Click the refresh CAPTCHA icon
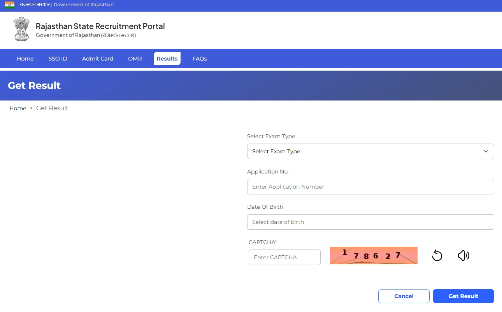This screenshot has height=312, width=502. 437,255
